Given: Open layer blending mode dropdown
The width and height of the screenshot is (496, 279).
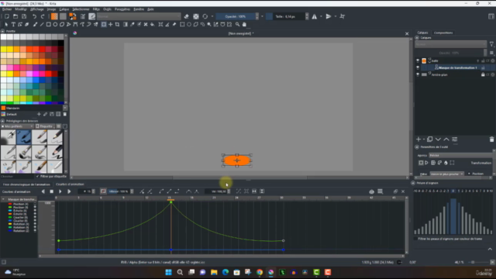Looking at the screenshot, I should [x=450, y=44].
